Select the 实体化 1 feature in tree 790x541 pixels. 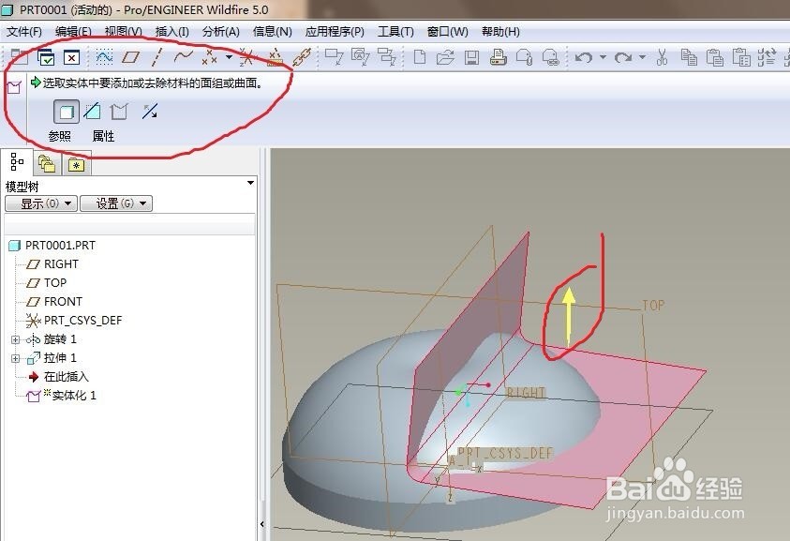pyautogui.click(x=62, y=396)
